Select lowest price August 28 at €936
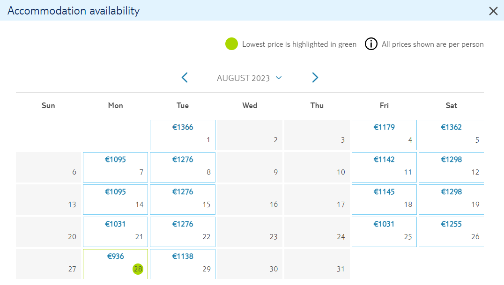This screenshot has width=504, height=285. click(x=115, y=264)
